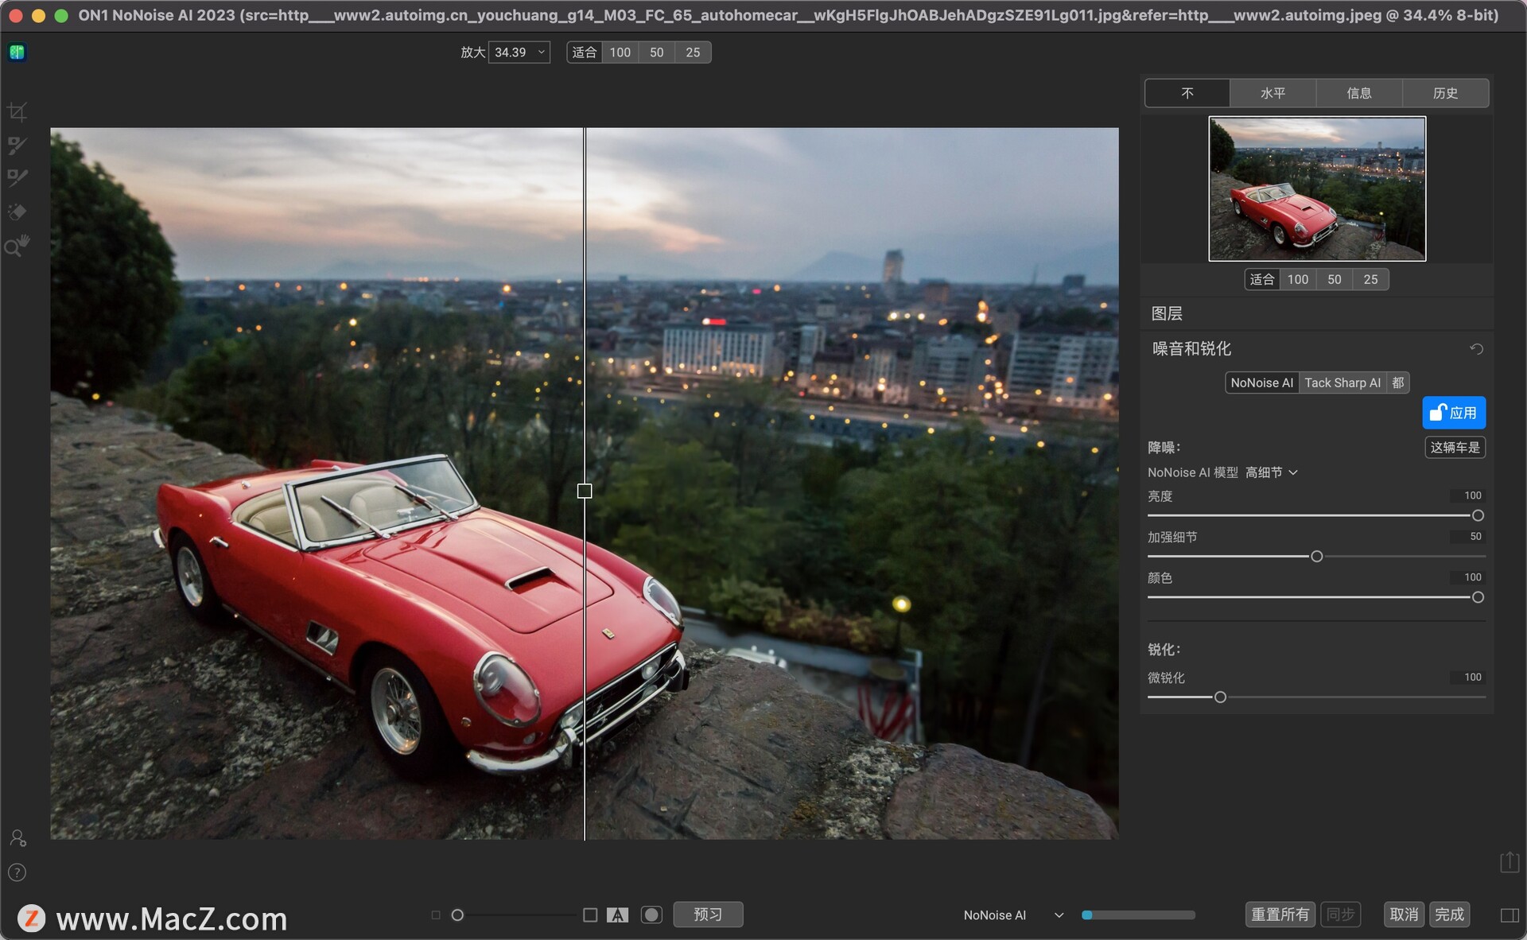Select the Tack Sharp AI mode
Screen dimensions: 1527x940
click(1342, 383)
